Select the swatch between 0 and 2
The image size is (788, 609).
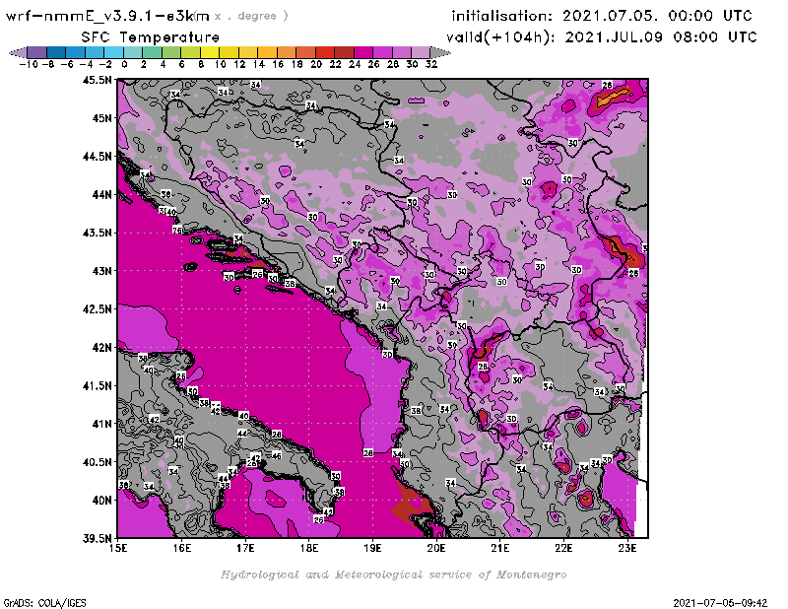pyautogui.click(x=133, y=52)
